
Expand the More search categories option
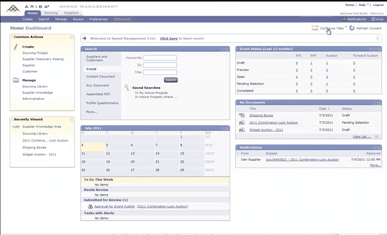91,111
